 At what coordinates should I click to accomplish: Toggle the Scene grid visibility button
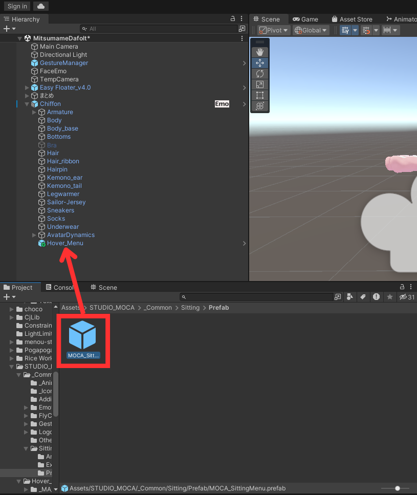(345, 30)
